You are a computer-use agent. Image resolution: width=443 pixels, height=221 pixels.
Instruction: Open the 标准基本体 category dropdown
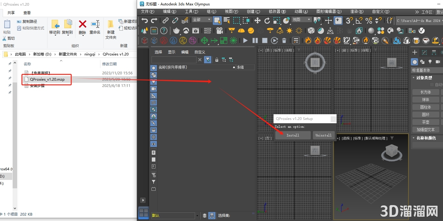coord(427,70)
